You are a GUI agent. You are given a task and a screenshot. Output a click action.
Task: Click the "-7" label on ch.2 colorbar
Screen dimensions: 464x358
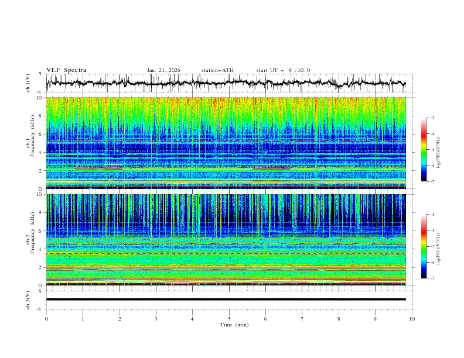(432, 278)
